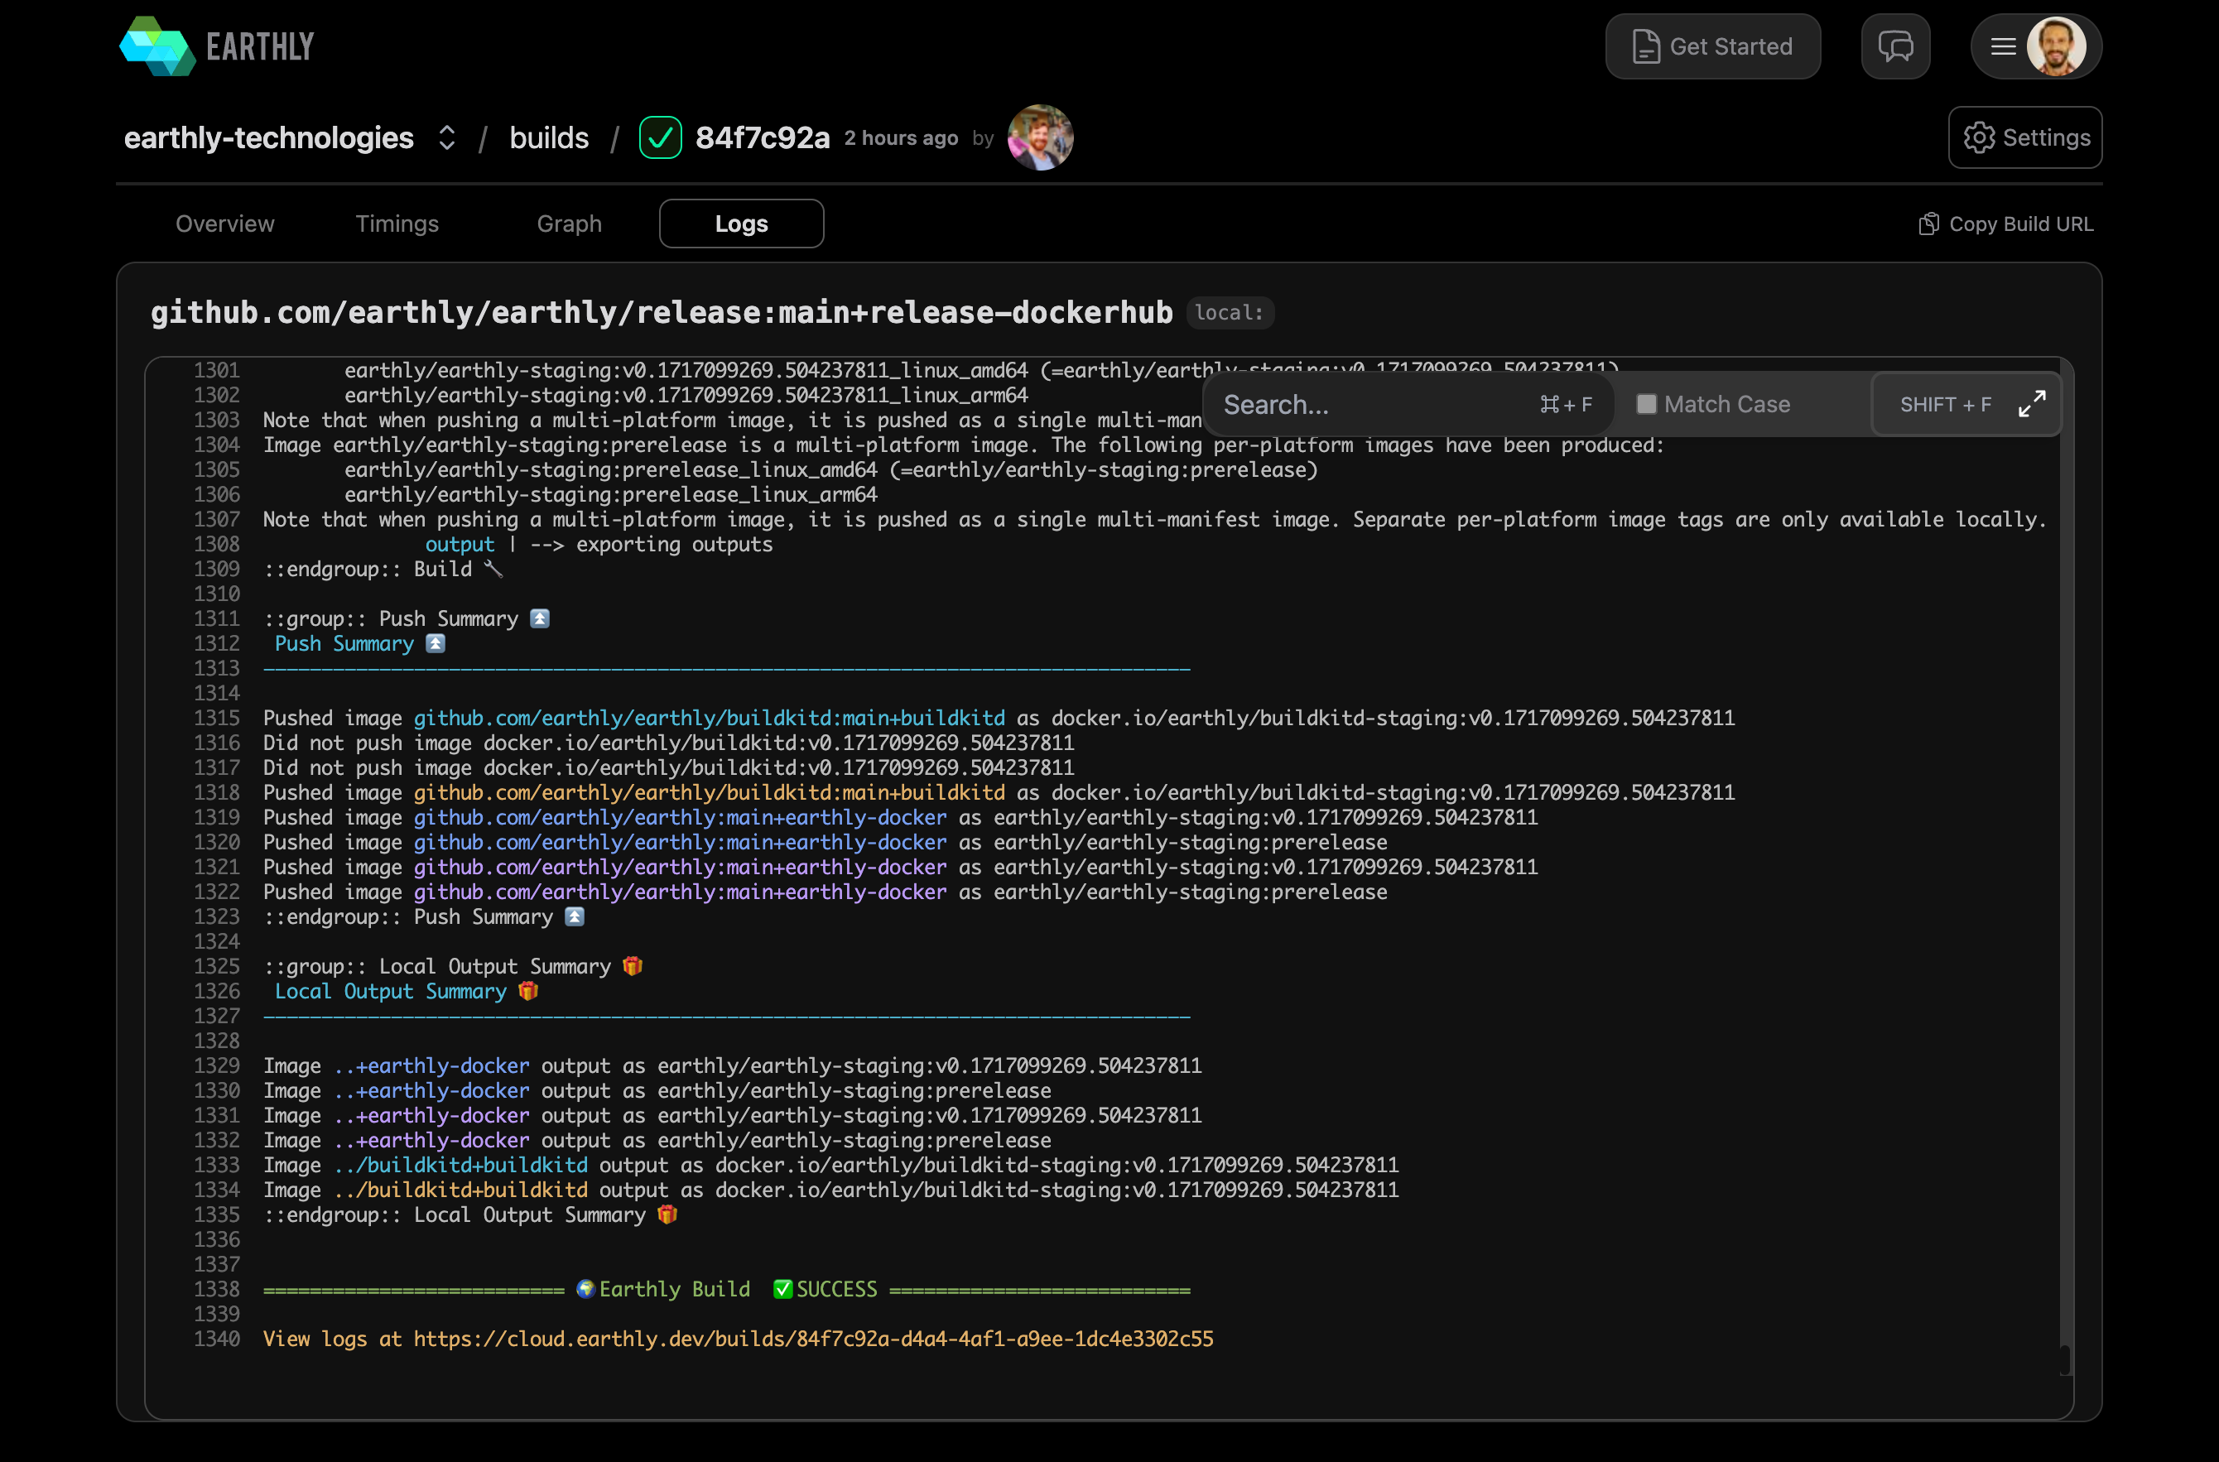Click the green build success checkmark

660,138
